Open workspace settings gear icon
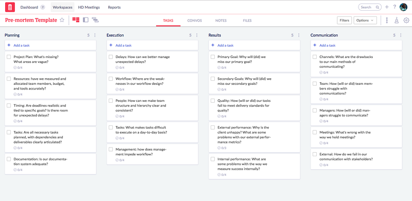Screen dimensions: 412x201 (x=406, y=20)
